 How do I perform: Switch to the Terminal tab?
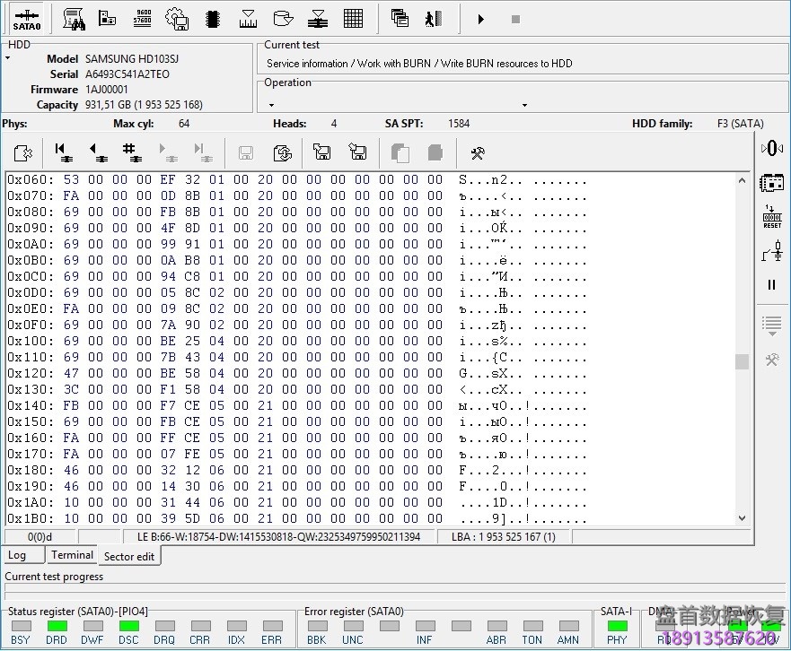tap(72, 555)
